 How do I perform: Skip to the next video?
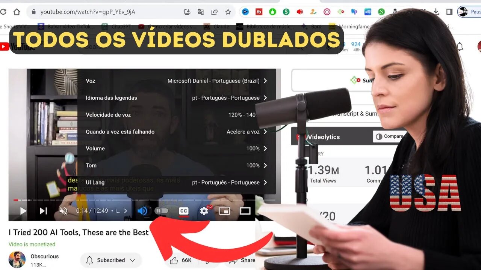(44, 211)
